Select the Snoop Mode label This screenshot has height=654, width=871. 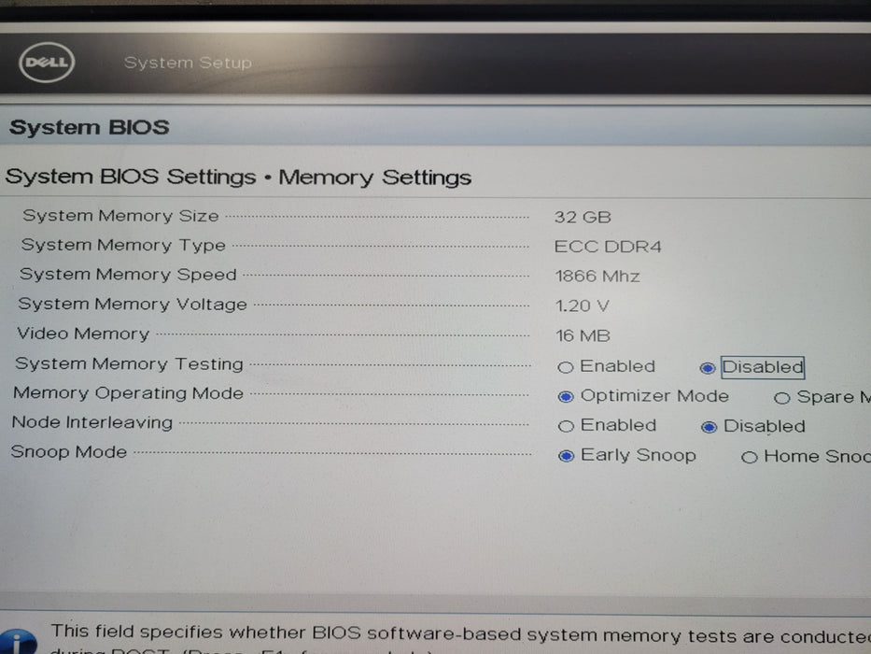point(69,452)
